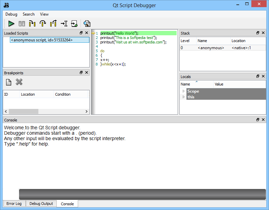Close the Breakpoints panel
269x210 pixels.
point(87,73)
